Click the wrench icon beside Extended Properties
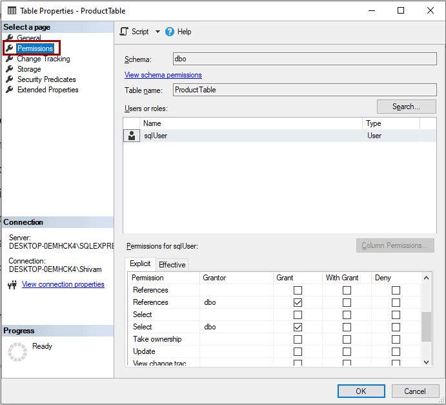 tap(10, 90)
